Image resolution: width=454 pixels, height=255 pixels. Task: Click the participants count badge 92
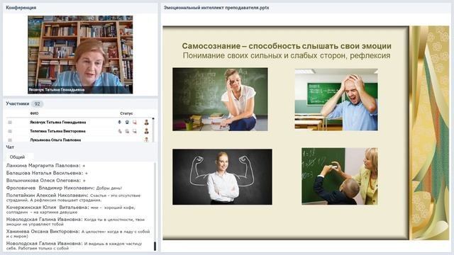37,104
